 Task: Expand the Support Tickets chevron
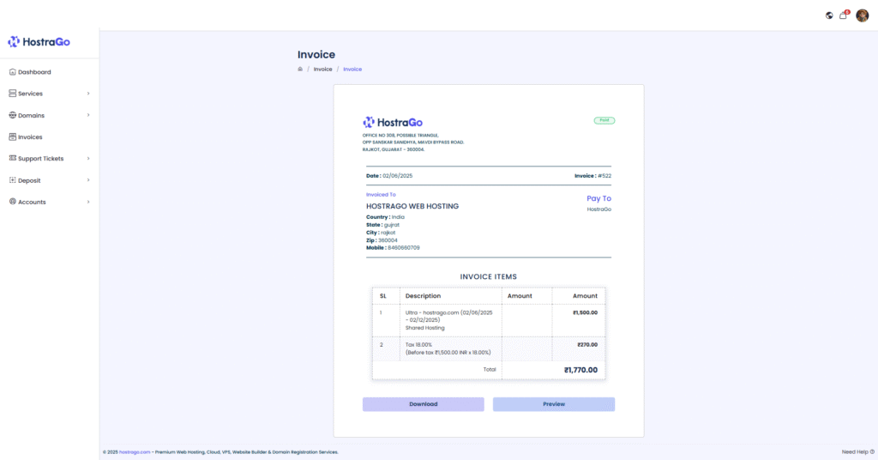click(x=88, y=159)
